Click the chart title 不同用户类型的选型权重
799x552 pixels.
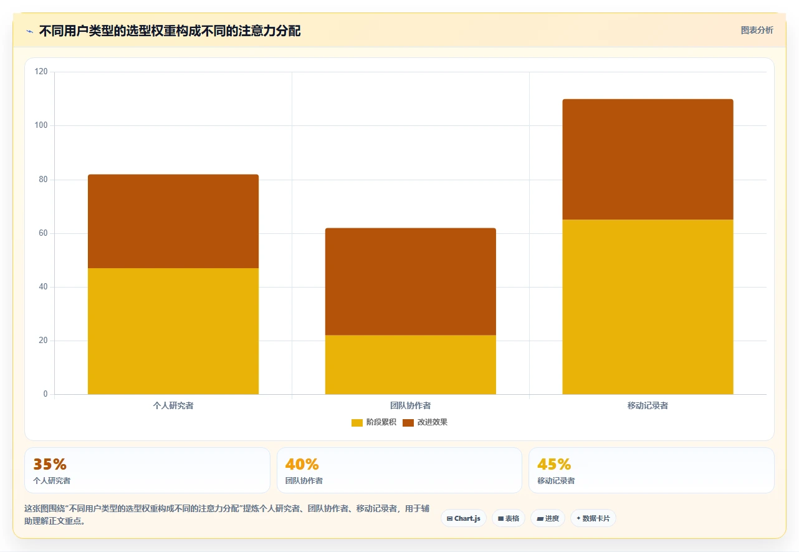point(170,31)
